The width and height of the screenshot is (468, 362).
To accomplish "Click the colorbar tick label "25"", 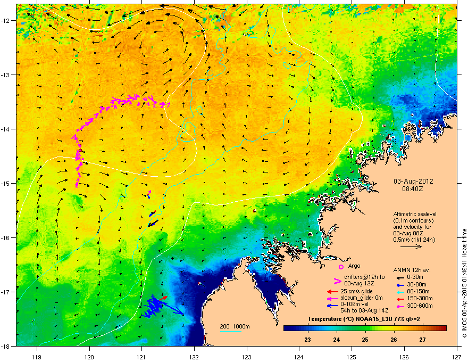I will coord(365,340).
